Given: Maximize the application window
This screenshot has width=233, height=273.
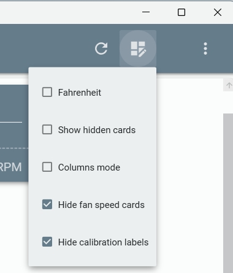Looking at the screenshot, I should tap(181, 12).
